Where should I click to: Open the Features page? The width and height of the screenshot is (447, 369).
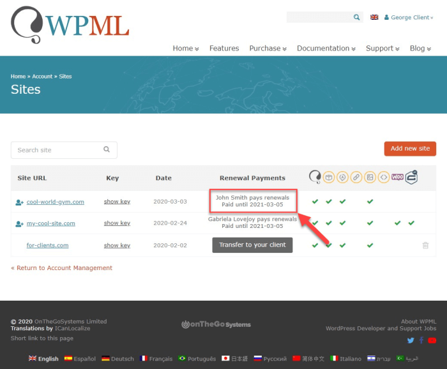click(x=224, y=48)
